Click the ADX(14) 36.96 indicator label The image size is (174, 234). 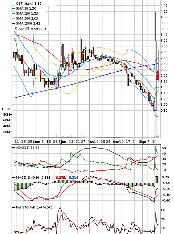point(28,147)
